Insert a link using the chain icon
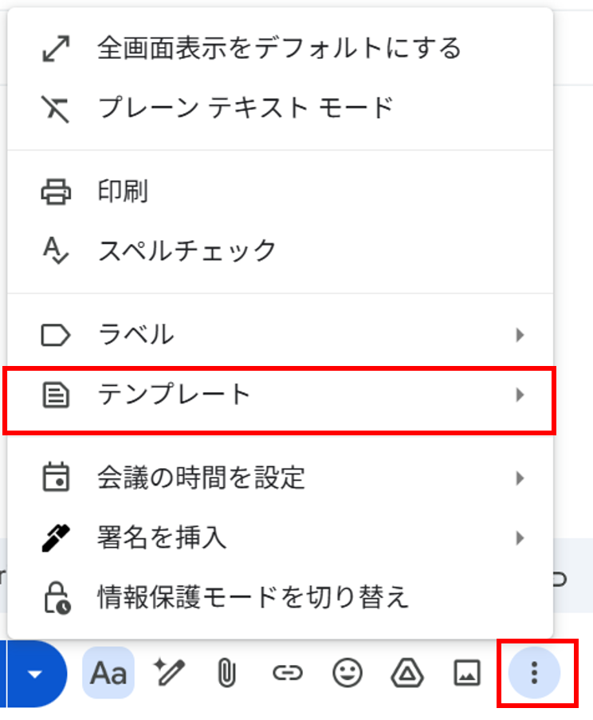Screen dimensions: 593x720 click(x=287, y=673)
